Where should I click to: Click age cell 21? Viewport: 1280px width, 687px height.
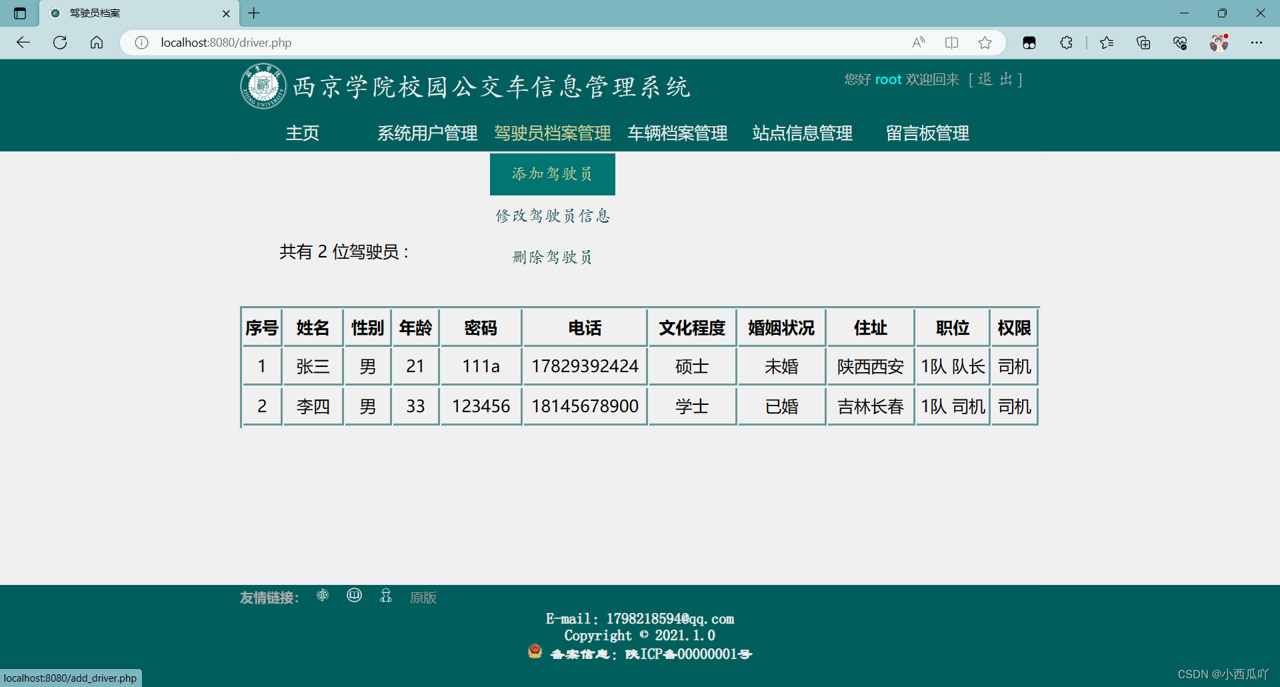tap(415, 366)
